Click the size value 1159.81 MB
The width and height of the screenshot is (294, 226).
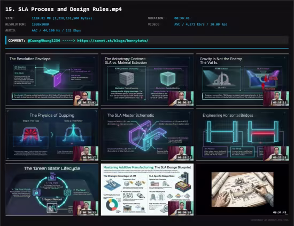point(62,18)
